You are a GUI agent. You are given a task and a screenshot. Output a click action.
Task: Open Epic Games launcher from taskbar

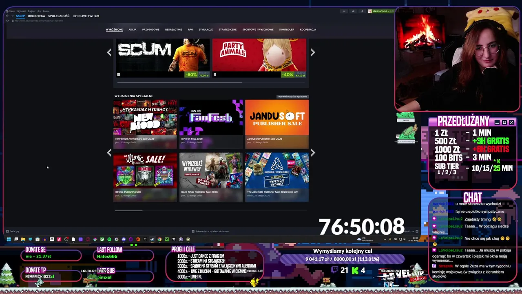point(145,239)
